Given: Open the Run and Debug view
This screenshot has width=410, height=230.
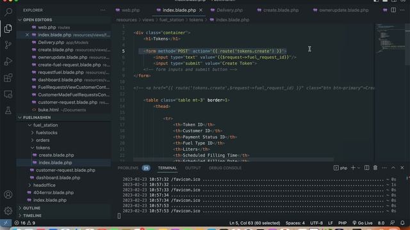Looking at the screenshot, I should point(8,61).
